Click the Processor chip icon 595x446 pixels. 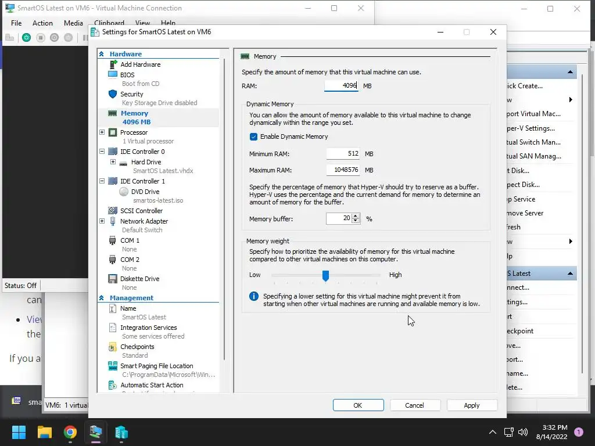click(113, 132)
